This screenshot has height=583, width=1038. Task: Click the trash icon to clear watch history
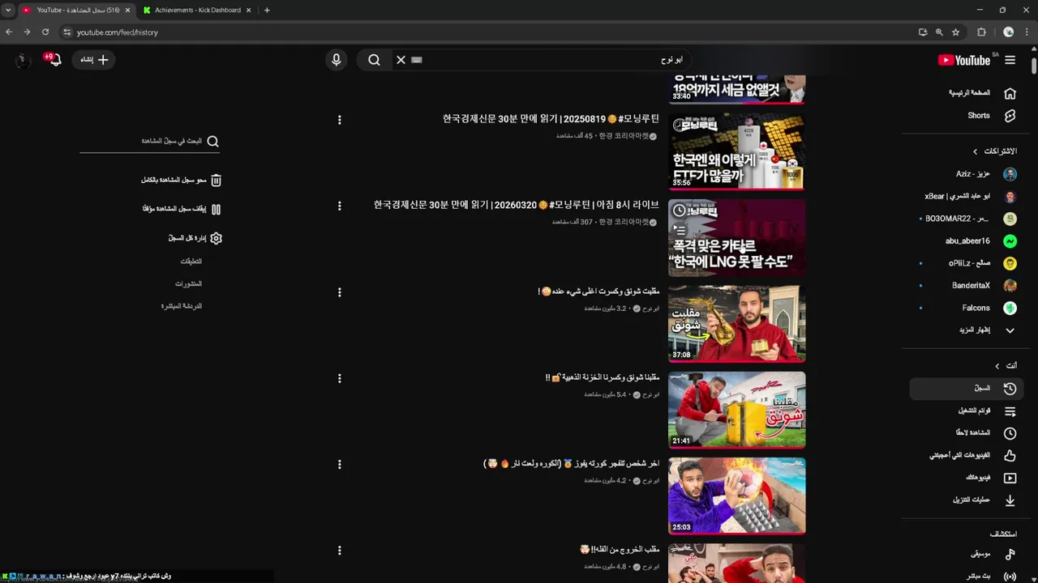point(216,181)
